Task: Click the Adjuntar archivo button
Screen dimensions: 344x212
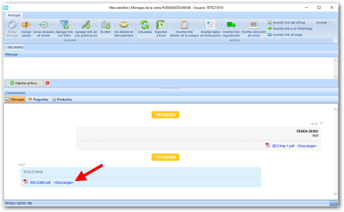Action: [x=25, y=83]
